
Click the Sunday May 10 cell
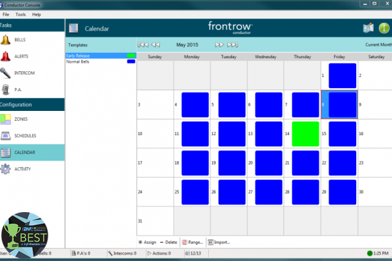[x=155, y=134]
